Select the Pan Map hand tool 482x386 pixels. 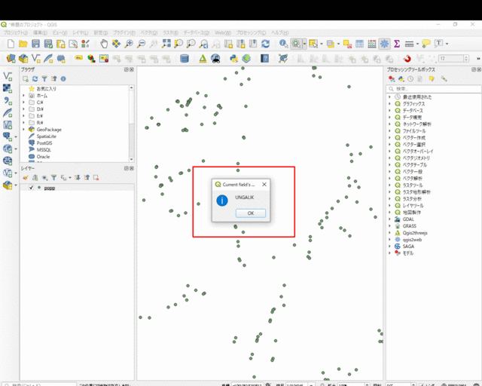104,44
